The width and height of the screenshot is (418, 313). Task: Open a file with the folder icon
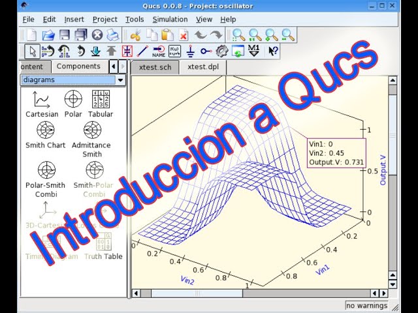[x=48, y=35]
